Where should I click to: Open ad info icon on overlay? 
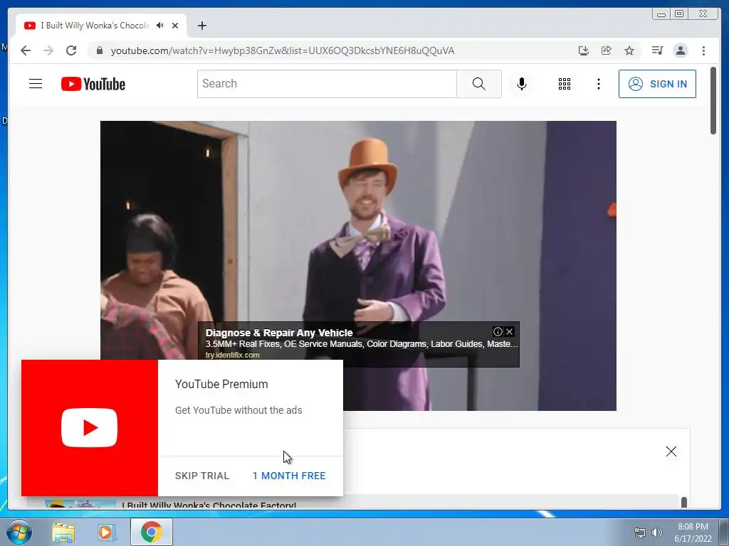(498, 331)
